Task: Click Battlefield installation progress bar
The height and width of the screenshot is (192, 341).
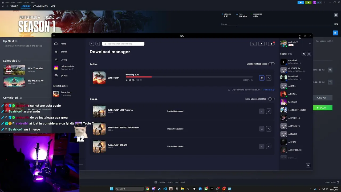Action: click(x=189, y=77)
